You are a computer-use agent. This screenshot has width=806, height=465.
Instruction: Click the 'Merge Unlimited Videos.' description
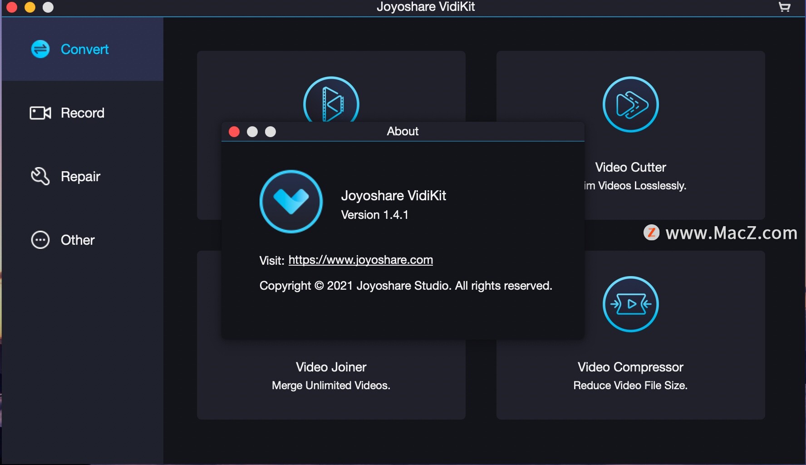pos(331,385)
